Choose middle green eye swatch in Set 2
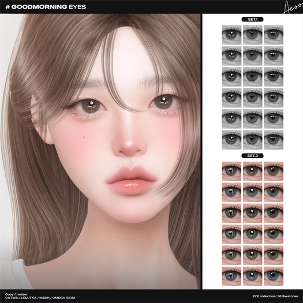Image resolution: width=303 pixels, height=303 pixels. click(253, 234)
